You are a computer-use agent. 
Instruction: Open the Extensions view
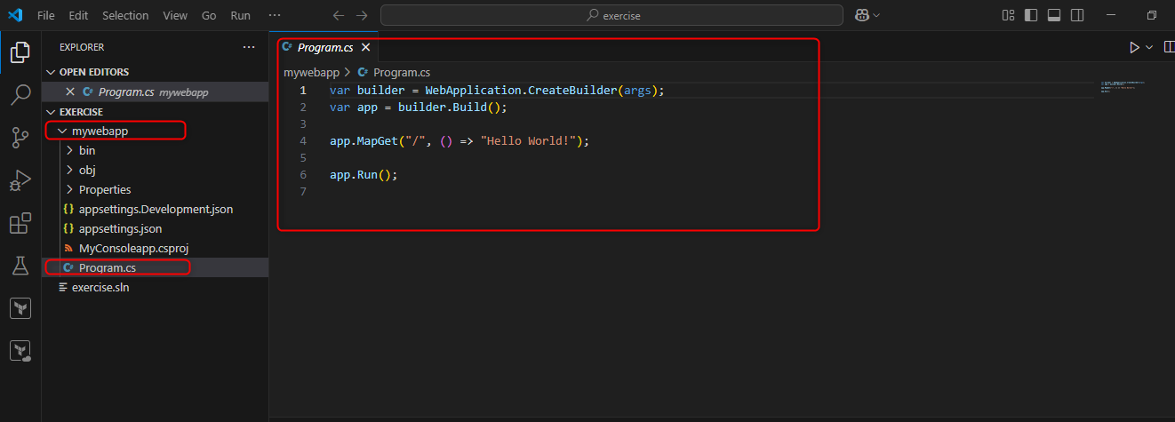(x=20, y=223)
